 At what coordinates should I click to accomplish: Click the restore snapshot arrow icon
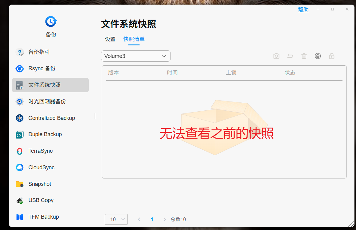(x=290, y=56)
